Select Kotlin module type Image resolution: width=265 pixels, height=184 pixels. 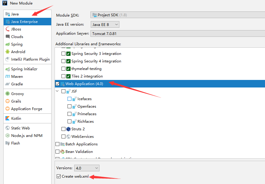pos(27,118)
